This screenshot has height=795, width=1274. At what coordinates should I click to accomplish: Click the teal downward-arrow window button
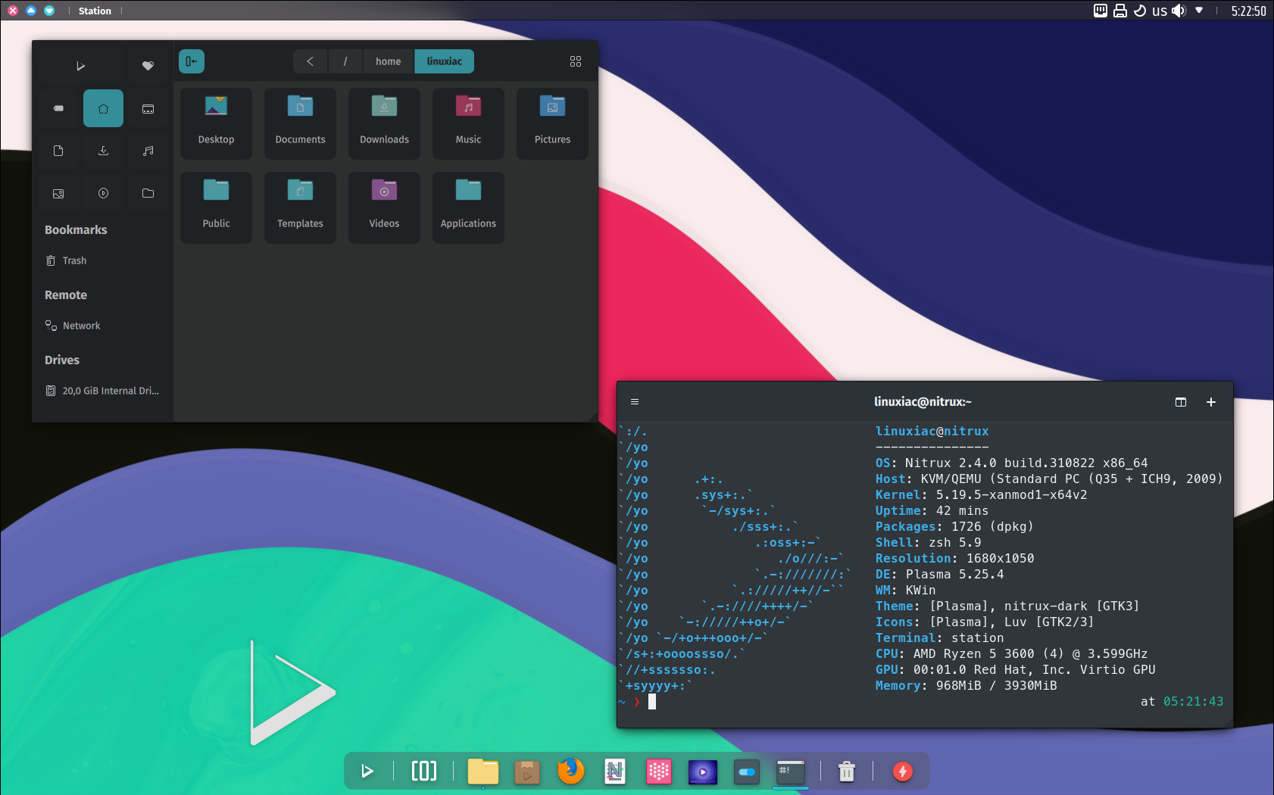(x=49, y=11)
